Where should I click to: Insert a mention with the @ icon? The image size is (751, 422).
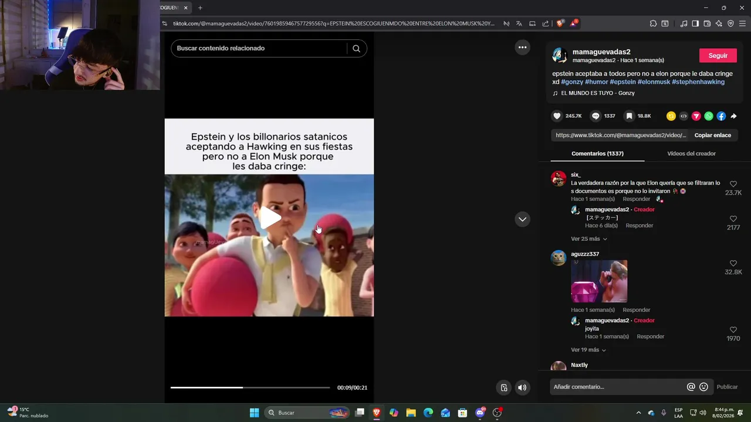coord(691,387)
